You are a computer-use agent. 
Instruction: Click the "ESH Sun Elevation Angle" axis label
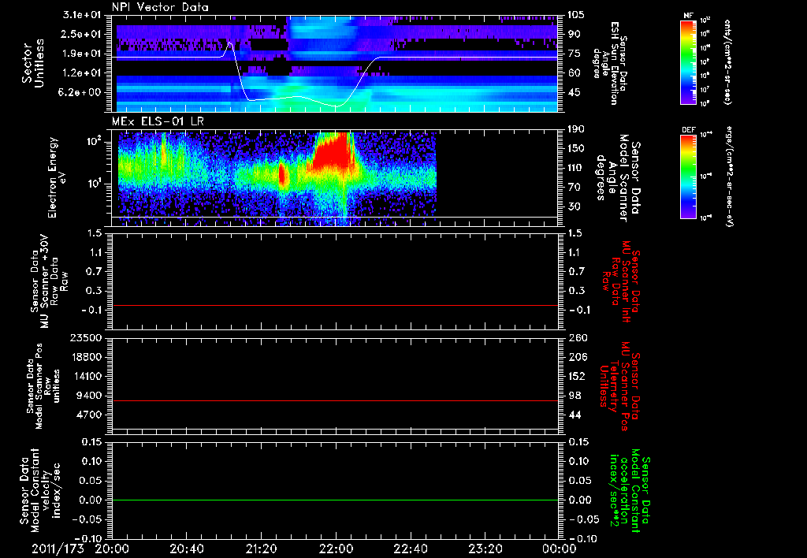pyautogui.click(x=611, y=63)
